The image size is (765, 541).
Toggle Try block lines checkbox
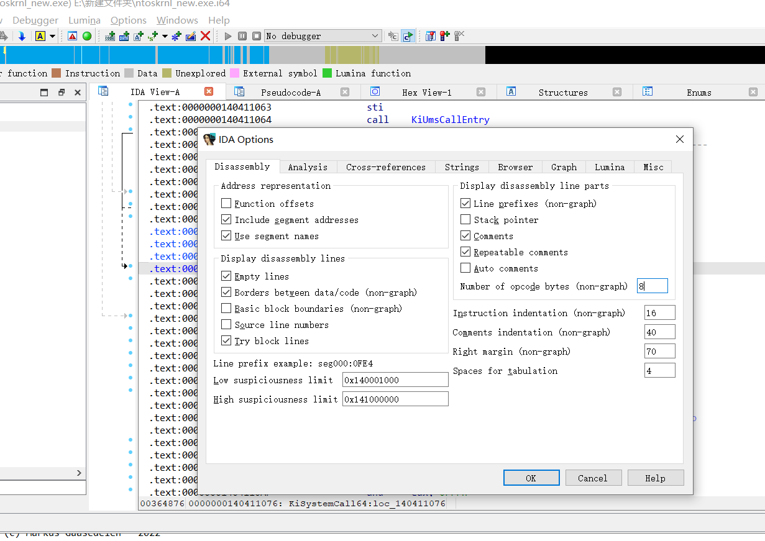pos(226,341)
